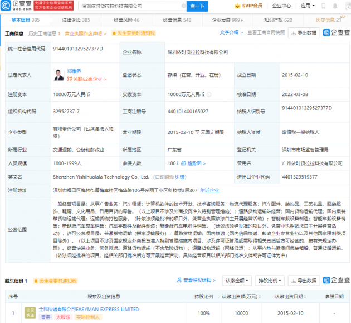Open the 文字介绍 link
This screenshot has height=323, width=351.
(231, 32)
